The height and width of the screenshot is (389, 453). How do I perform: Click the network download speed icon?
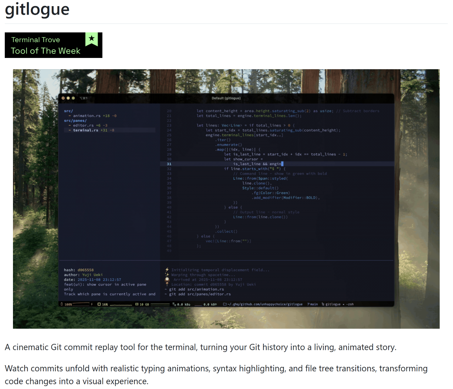point(174,304)
